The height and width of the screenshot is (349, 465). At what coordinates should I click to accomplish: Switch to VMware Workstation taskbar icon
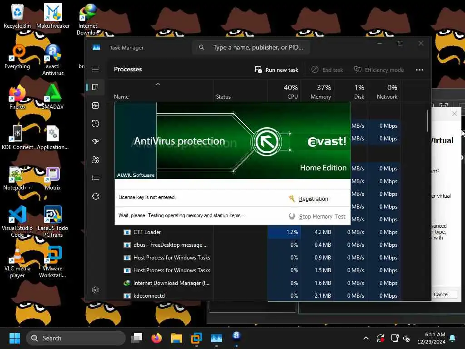196,338
